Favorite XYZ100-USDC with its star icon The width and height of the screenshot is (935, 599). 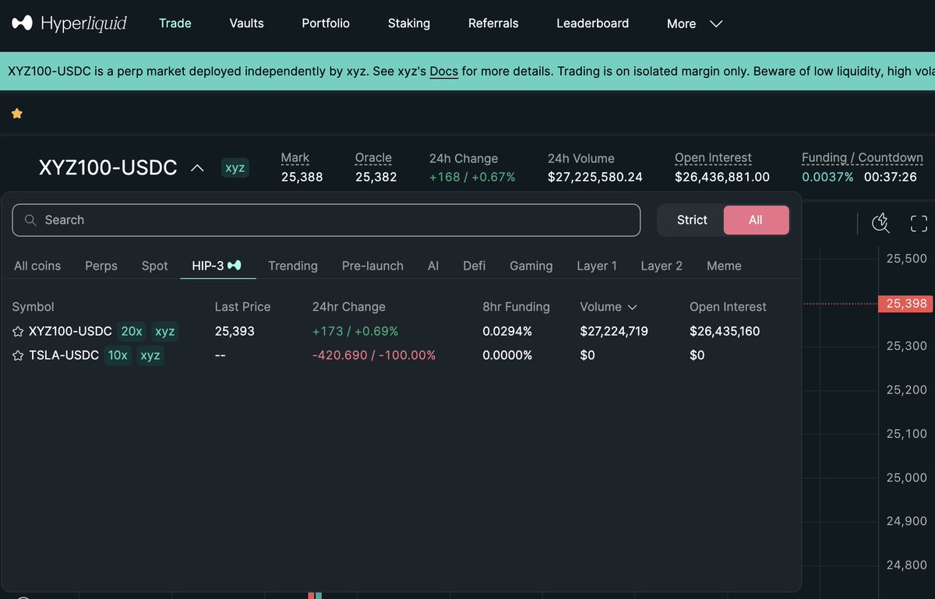tap(18, 332)
